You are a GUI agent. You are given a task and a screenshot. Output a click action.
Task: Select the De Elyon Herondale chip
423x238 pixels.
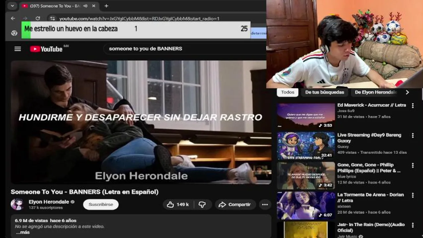tap(375, 92)
